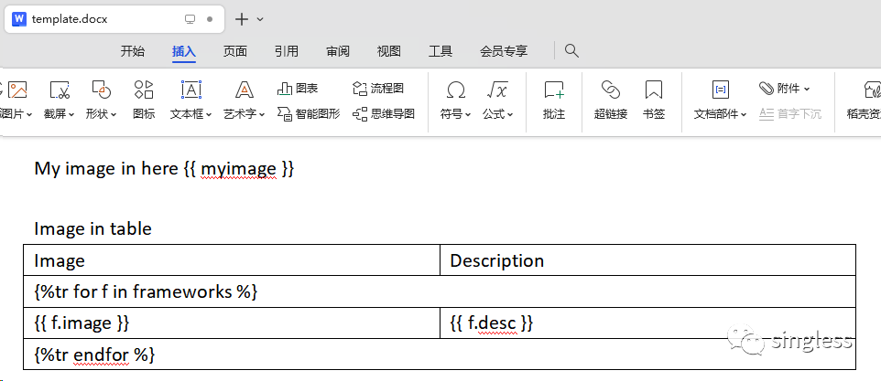Expand the 形状 dropdown arrow
This screenshot has width=881, height=381.
pyautogui.click(x=114, y=115)
